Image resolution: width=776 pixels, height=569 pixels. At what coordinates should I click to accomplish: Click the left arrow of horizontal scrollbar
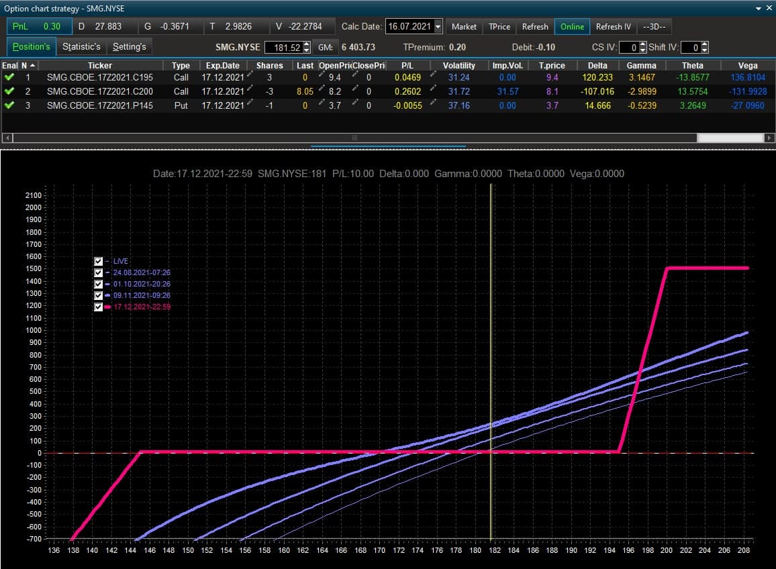(7, 138)
